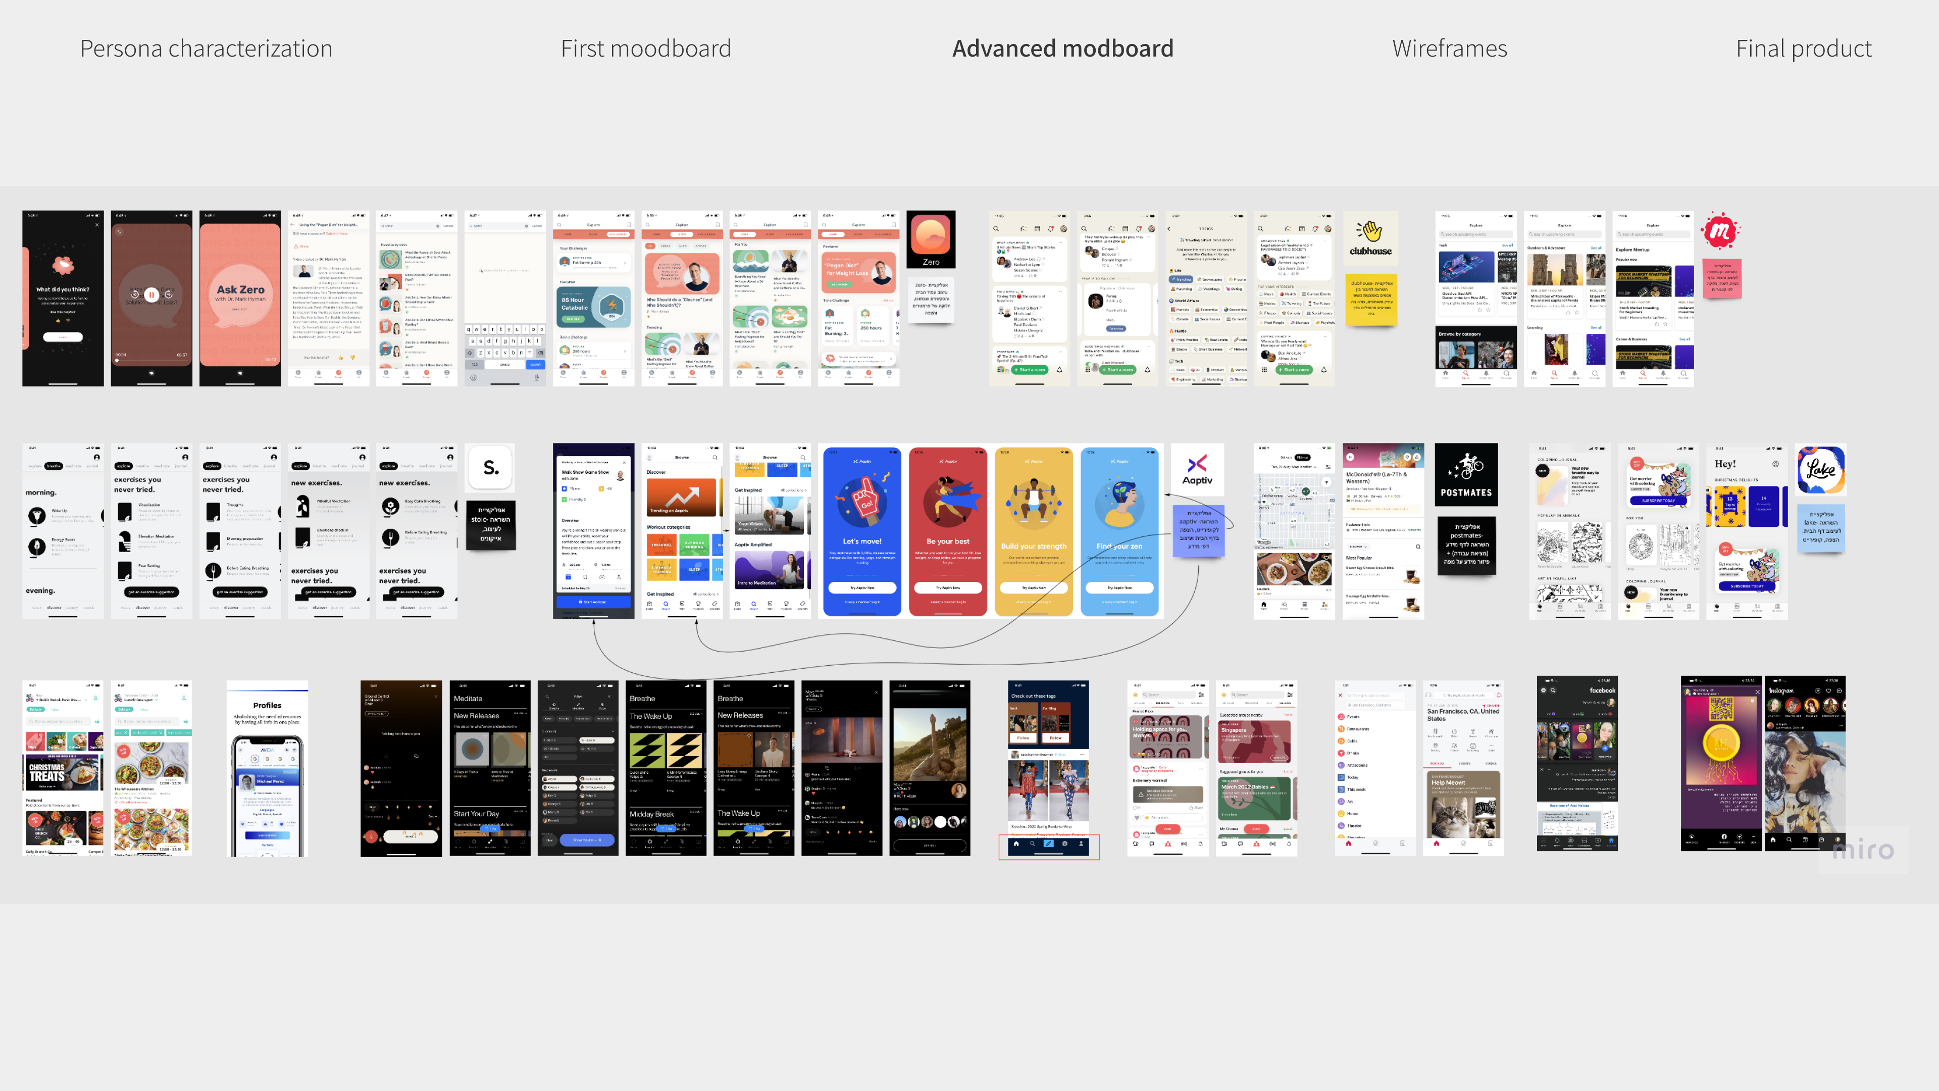Select the 'All' filter chip in Zero Learn

click(x=650, y=245)
